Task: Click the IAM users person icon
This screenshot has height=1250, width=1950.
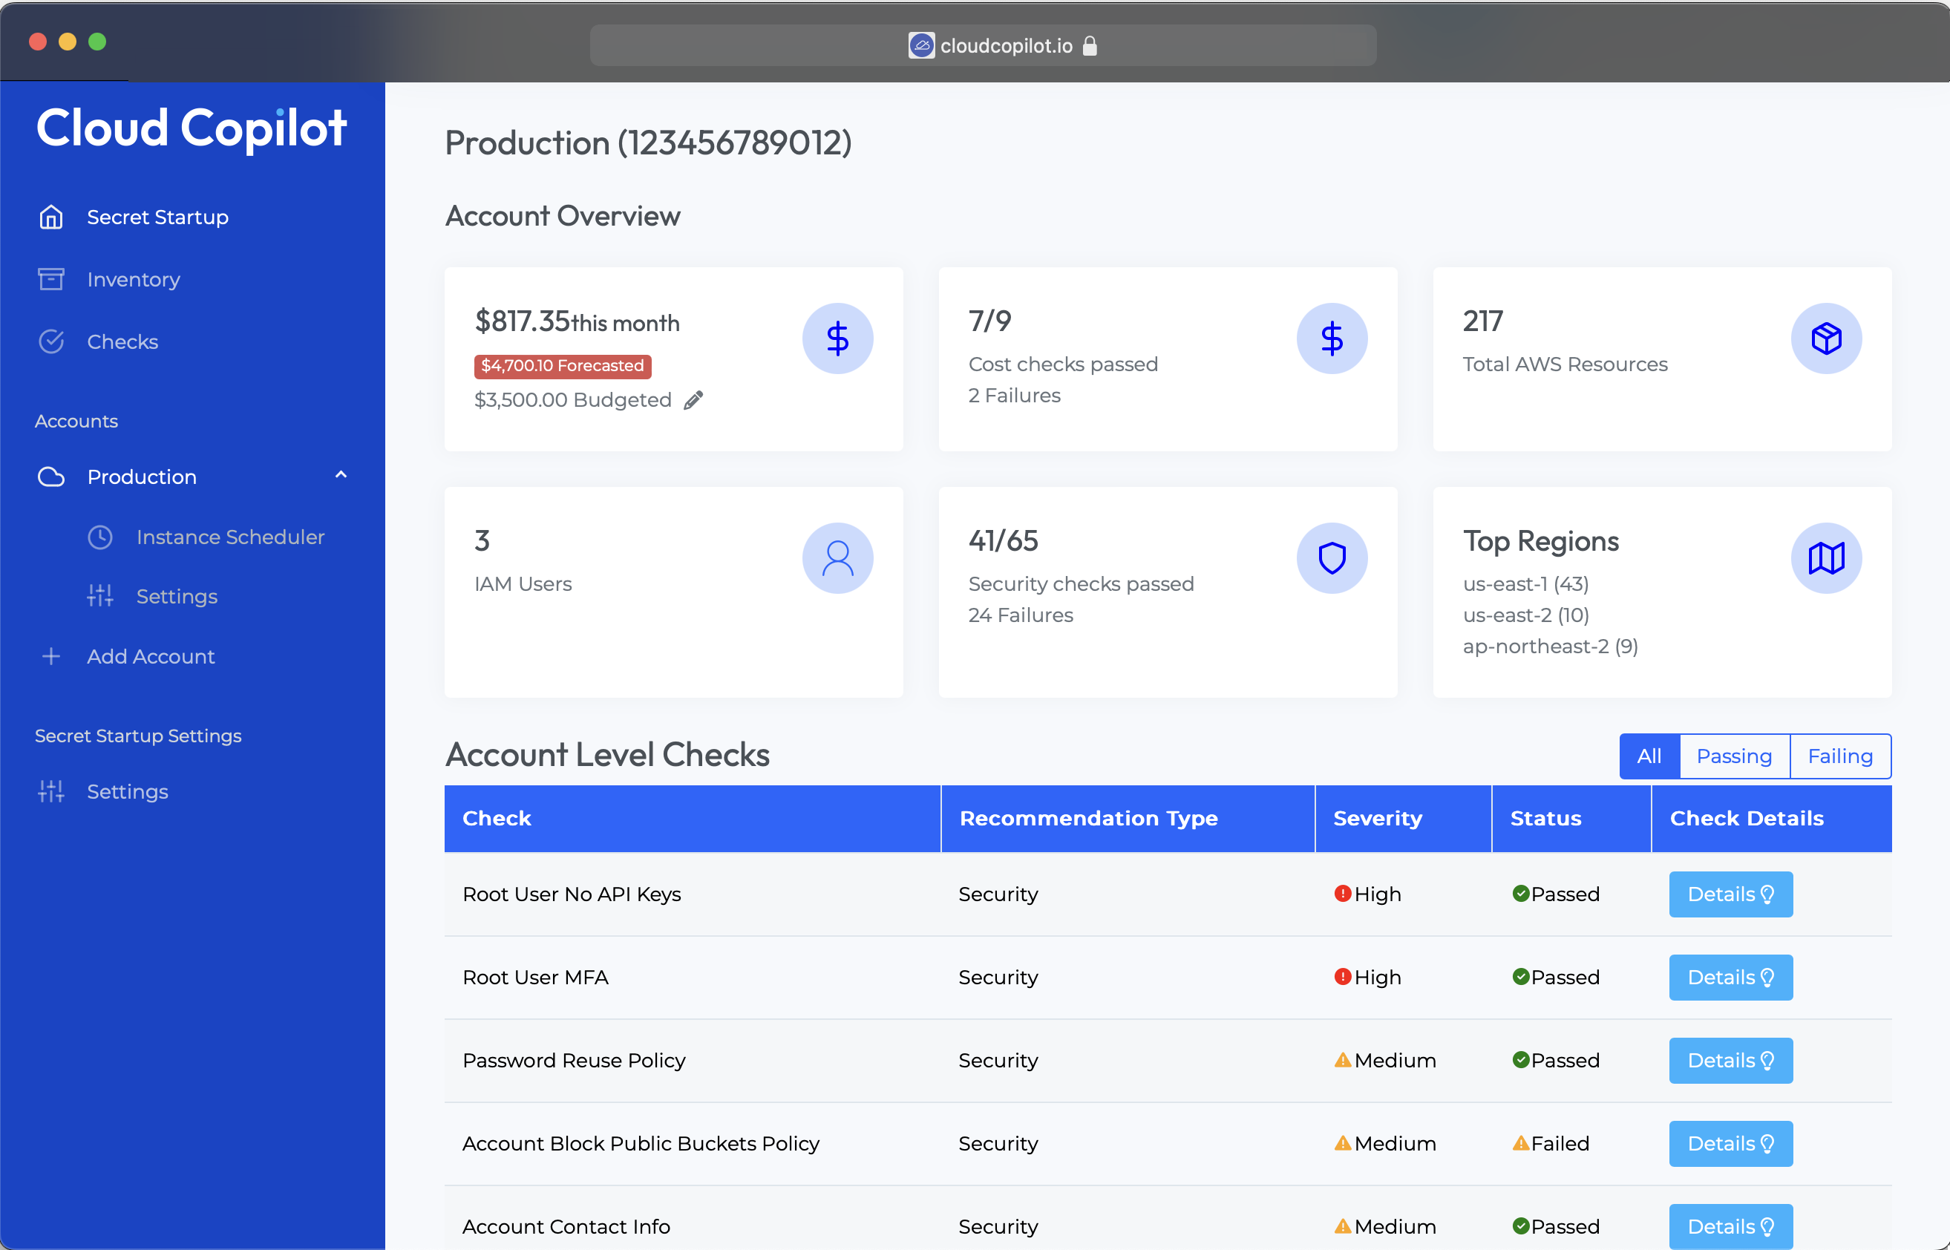Action: 837,558
